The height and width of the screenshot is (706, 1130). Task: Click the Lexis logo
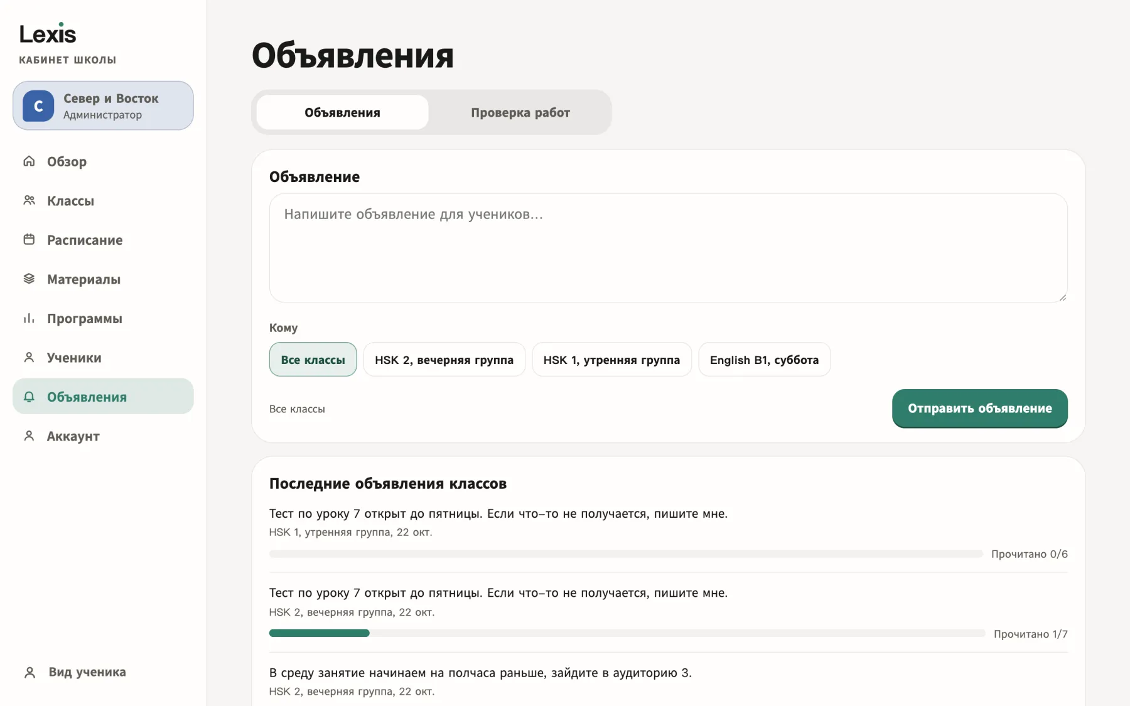coord(48,33)
